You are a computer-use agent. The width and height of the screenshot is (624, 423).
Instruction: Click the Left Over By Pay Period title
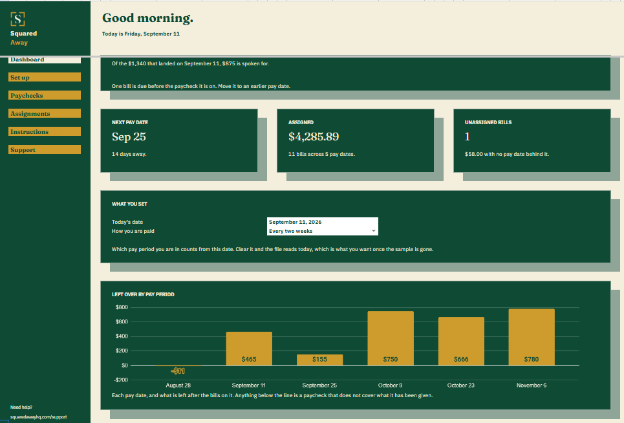coord(143,294)
